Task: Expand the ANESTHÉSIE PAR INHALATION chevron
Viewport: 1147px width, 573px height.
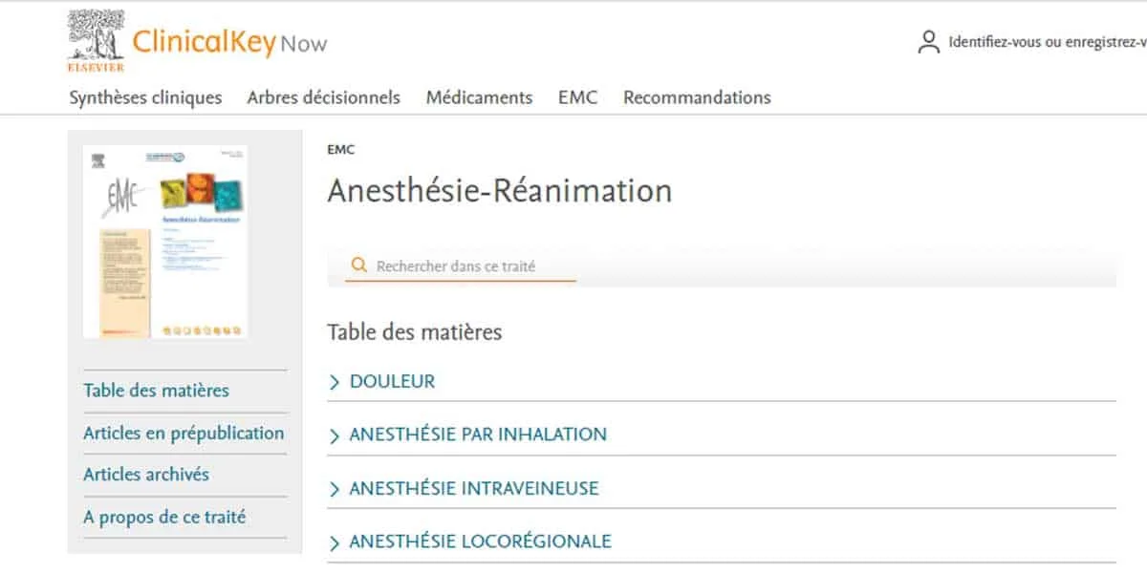Action: (x=335, y=435)
